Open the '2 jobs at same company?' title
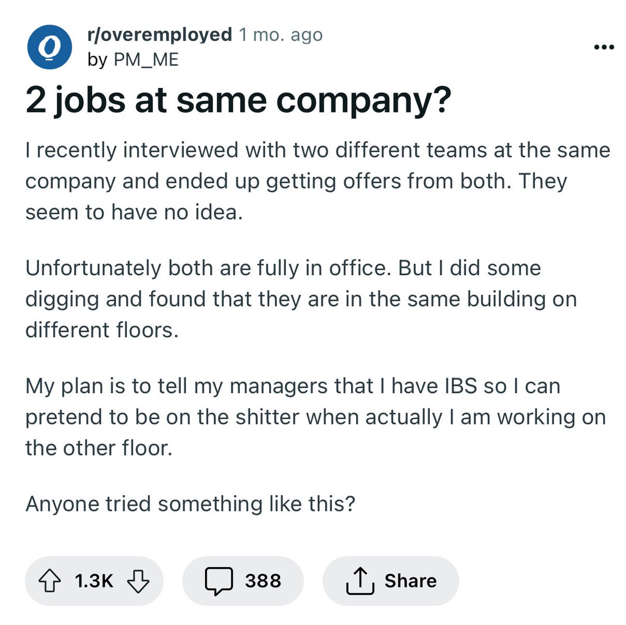 click(x=238, y=101)
